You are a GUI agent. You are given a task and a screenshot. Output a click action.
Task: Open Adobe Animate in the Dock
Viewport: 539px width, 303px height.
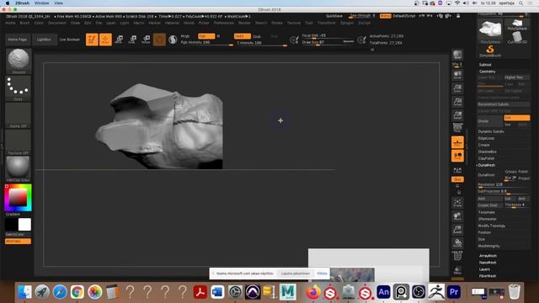coord(383,292)
